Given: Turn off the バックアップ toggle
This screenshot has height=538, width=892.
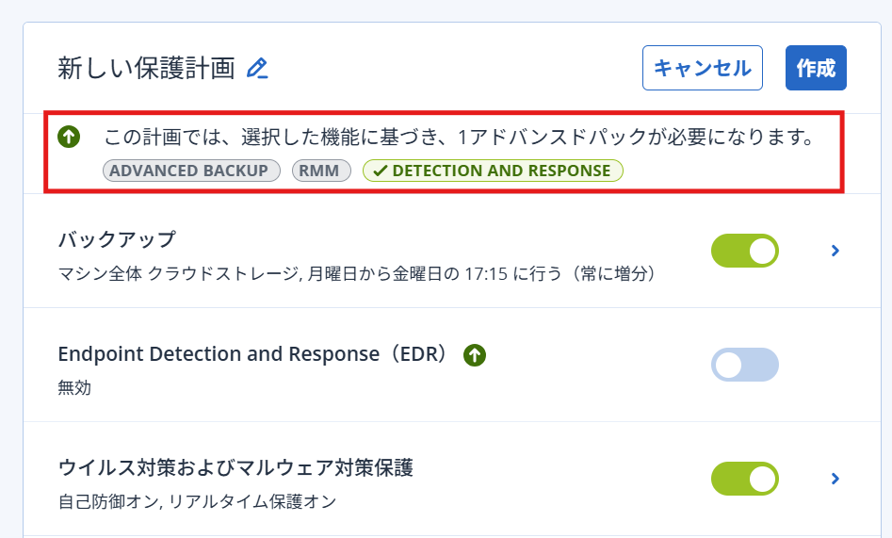Looking at the screenshot, I should (x=744, y=251).
